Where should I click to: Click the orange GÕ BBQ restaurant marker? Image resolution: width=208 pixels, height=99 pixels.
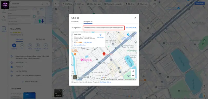(75, 54)
